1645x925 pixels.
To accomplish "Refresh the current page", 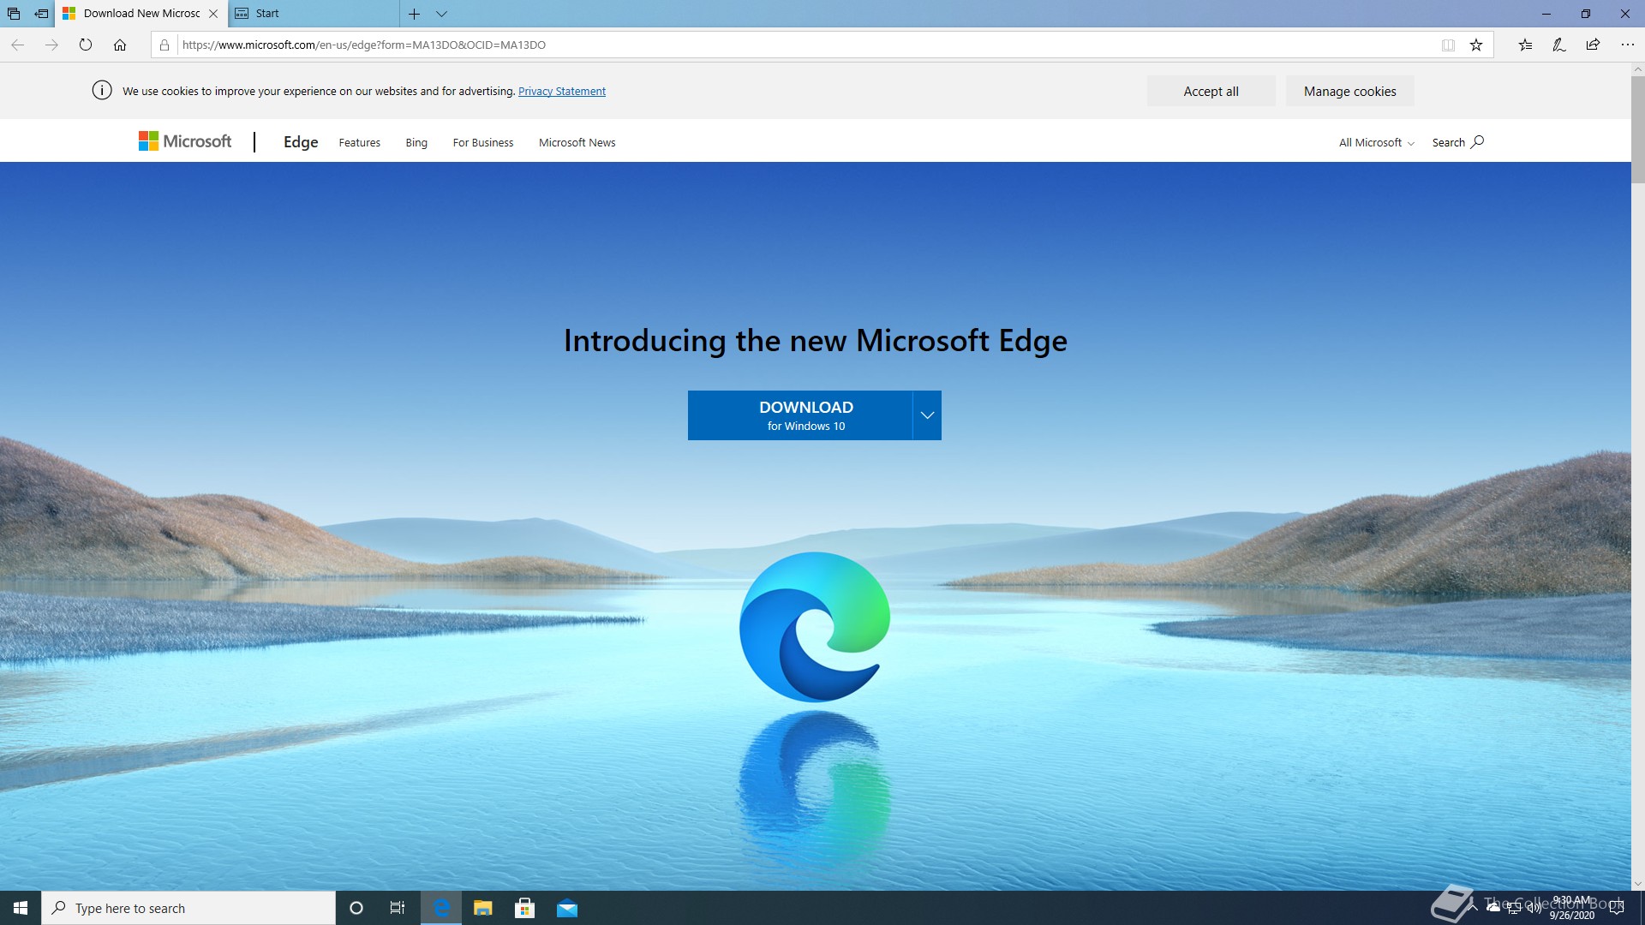I will [x=86, y=45].
